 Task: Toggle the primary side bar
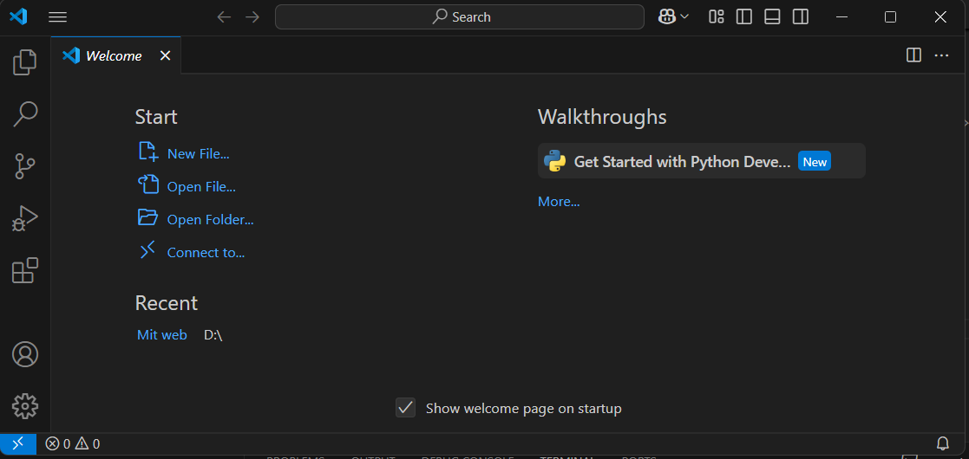click(x=744, y=16)
